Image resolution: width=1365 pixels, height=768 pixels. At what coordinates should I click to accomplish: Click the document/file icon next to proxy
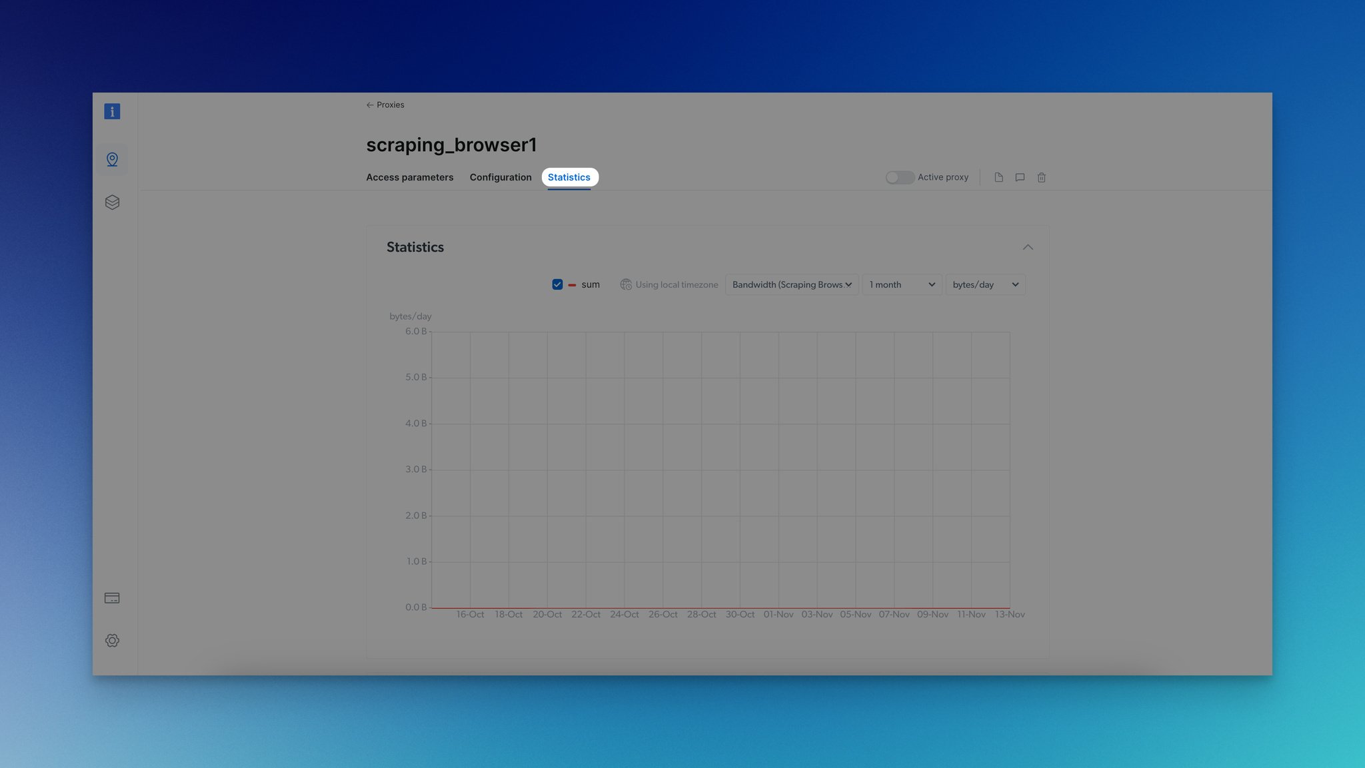[998, 177]
